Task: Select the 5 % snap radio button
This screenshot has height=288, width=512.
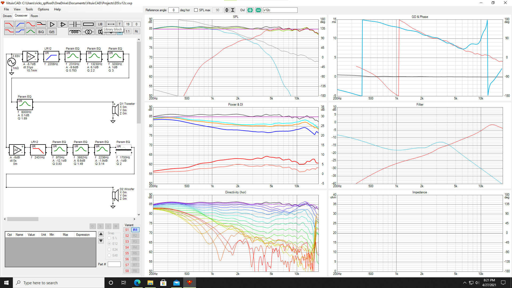Action: coord(109,238)
